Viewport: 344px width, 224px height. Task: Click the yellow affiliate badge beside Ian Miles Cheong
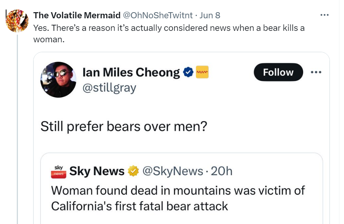202,72
